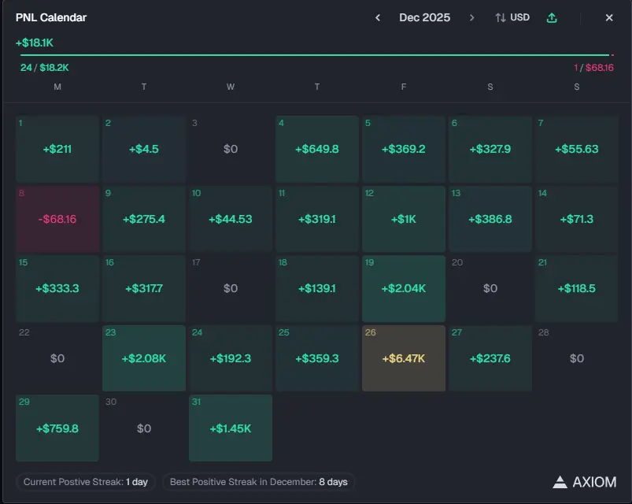The height and width of the screenshot is (504, 632).
Task: Open the red December 8 cell -$68.16
Action: point(57,219)
